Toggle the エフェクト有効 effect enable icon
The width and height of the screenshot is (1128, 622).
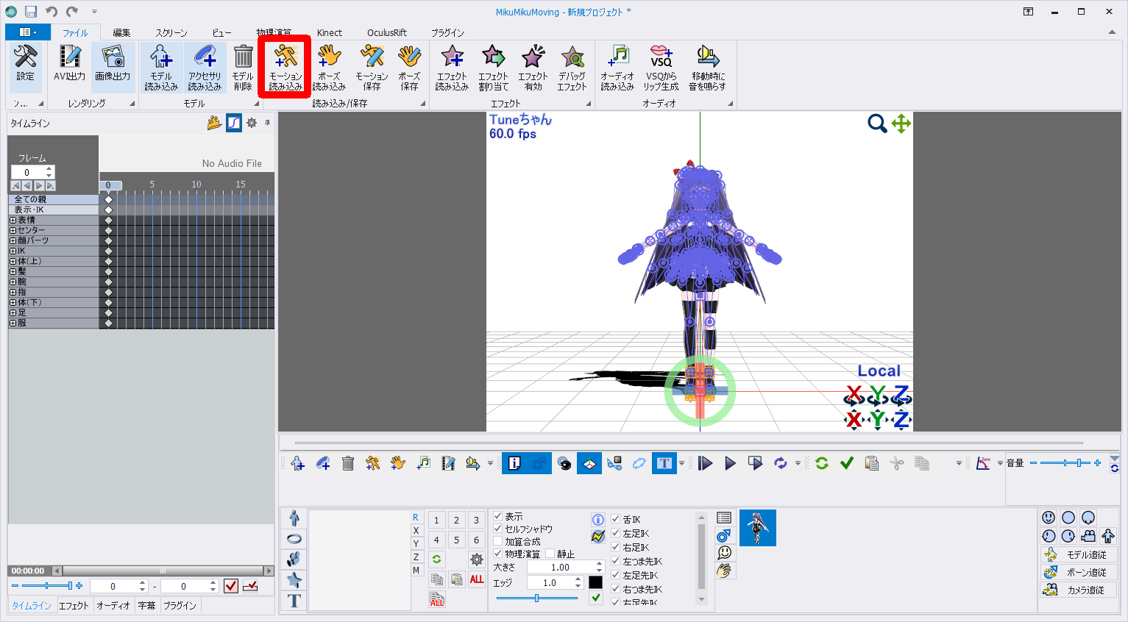(533, 67)
